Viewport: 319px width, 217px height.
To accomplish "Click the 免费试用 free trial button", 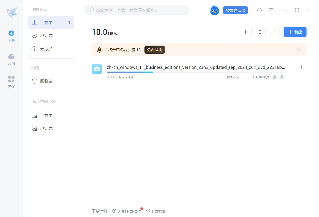I will coord(154,50).
